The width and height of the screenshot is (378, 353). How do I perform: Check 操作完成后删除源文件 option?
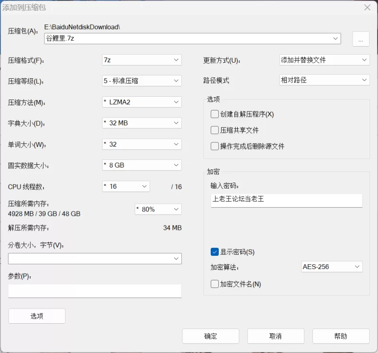[215, 146]
